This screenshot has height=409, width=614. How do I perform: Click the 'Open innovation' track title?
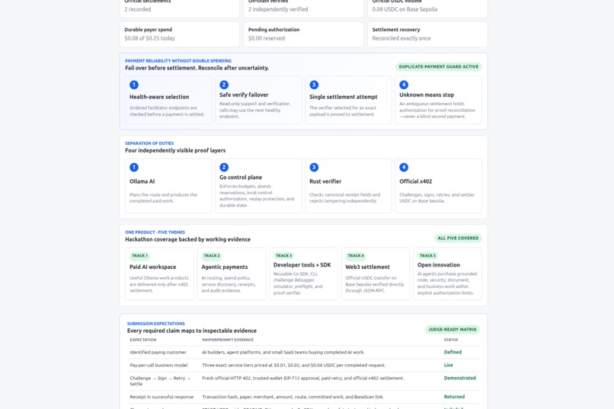(439, 265)
